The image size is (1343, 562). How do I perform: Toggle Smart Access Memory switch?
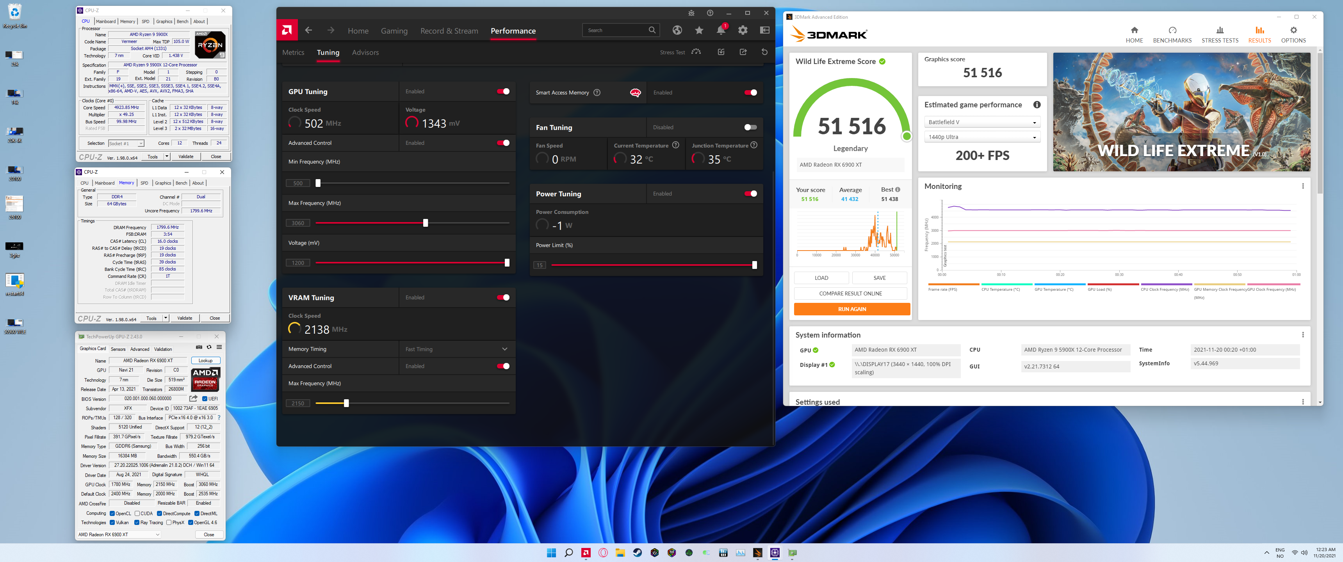pyautogui.click(x=751, y=92)
